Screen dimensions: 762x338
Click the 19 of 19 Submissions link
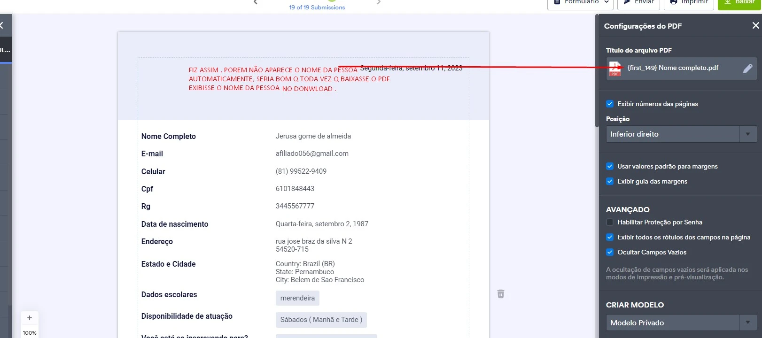(x=317, y=8)
